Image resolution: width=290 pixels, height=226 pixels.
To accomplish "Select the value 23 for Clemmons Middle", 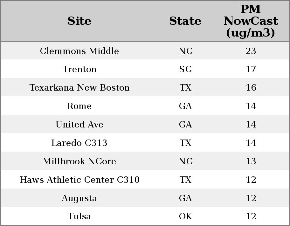I will tap(251, 51).
